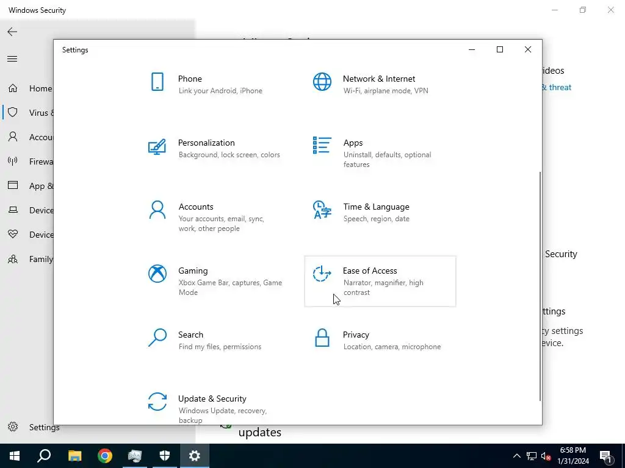Click the Account protection person icon
625x468 pixels.
[13, 137]
